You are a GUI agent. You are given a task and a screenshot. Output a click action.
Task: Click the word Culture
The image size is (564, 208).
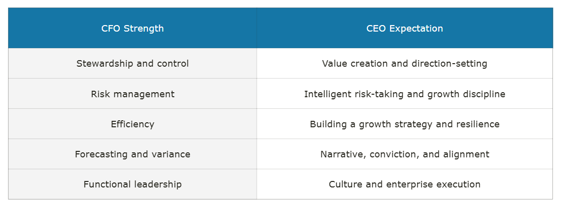(345, 184)
